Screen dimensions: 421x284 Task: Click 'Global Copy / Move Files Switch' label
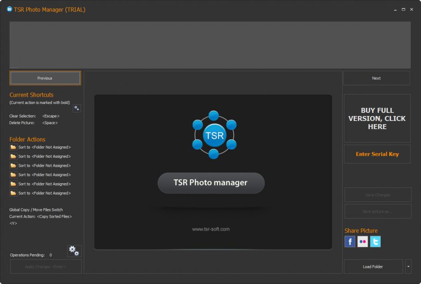(36, 210)
